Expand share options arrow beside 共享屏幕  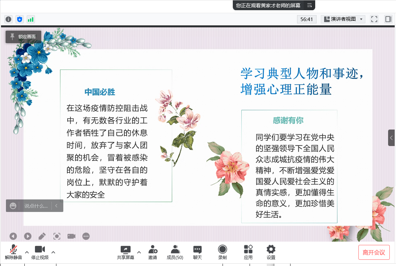click(139, 252)
